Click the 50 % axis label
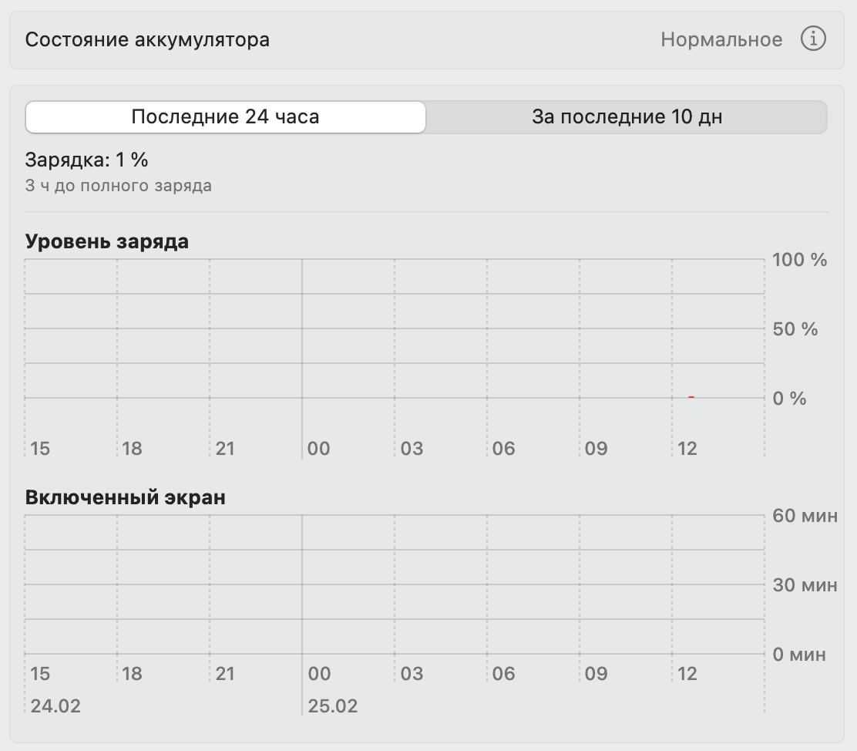The width and height of the screenshot is (857, 751). (795, 328)
